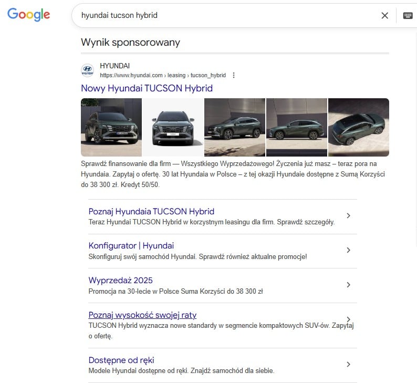417x383 pixels.
Task: Open three-dot menu beside hyundai.com URL
Action: [234, 75]
